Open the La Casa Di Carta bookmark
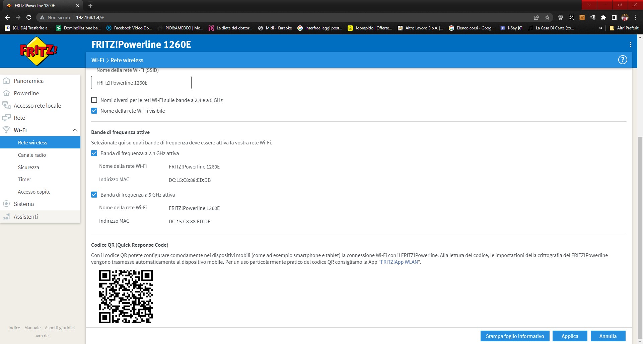The height and width of the screenshot is (344, 643). pos(551,28)
